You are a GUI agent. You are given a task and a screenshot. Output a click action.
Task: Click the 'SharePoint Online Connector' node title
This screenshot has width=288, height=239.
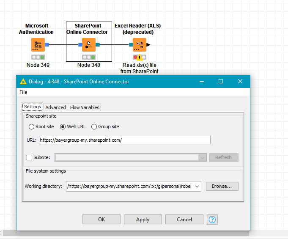(88, 29)
